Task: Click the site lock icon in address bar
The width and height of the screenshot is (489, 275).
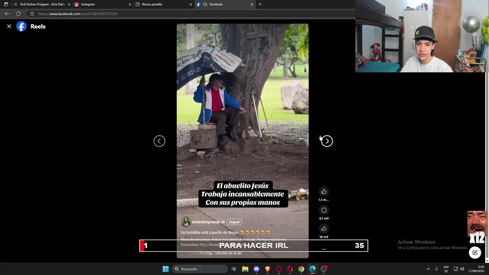Action: click(x=32, y=14)
